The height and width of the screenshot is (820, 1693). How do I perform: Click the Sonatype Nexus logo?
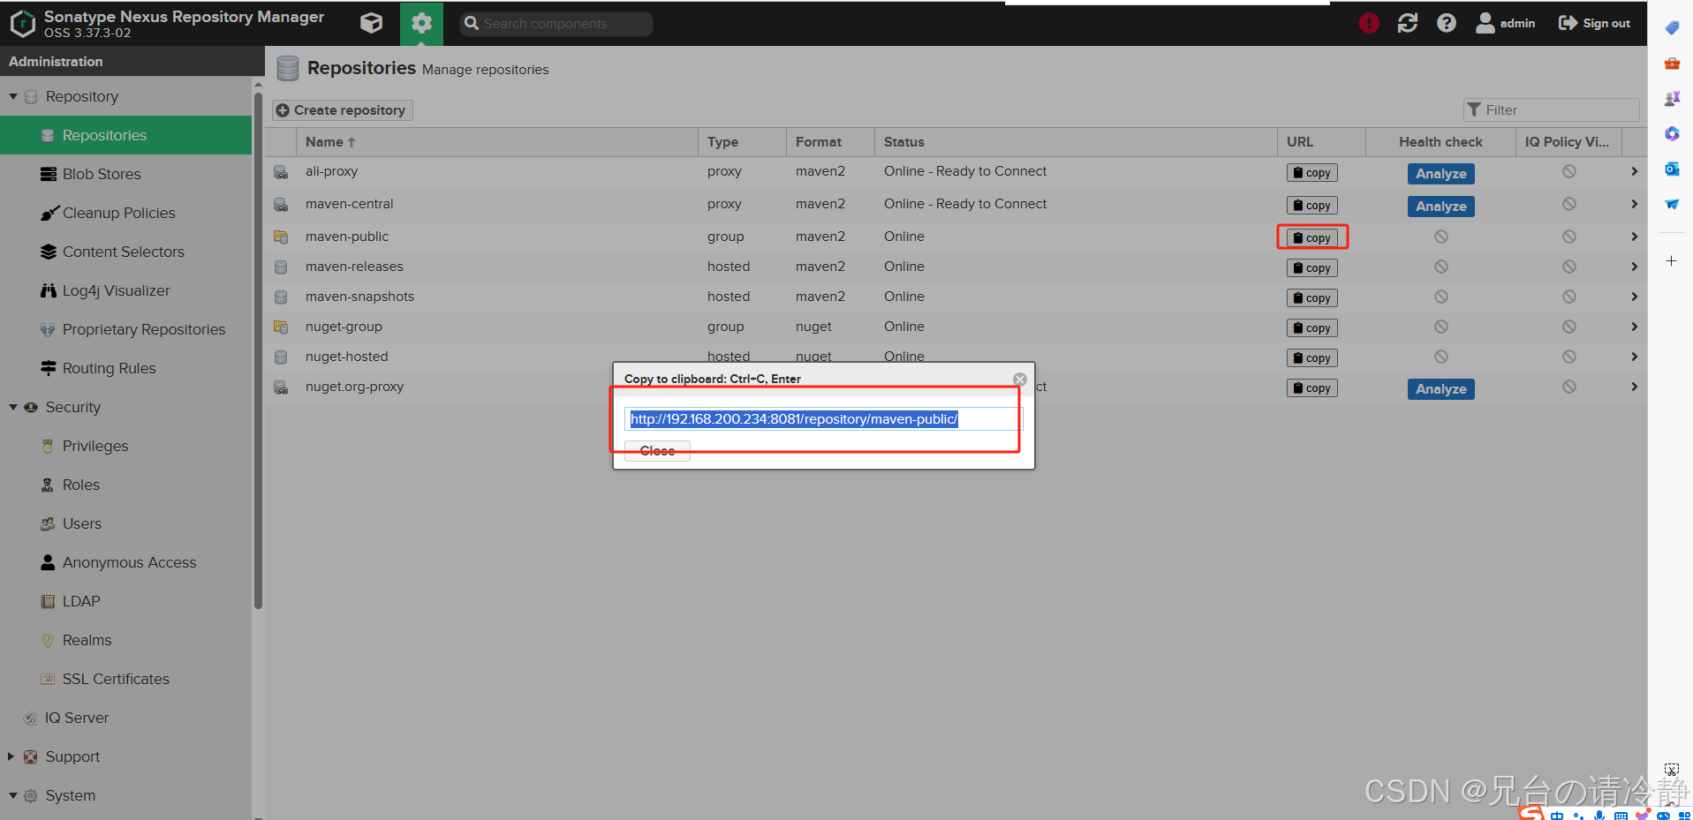click(22, 23)
